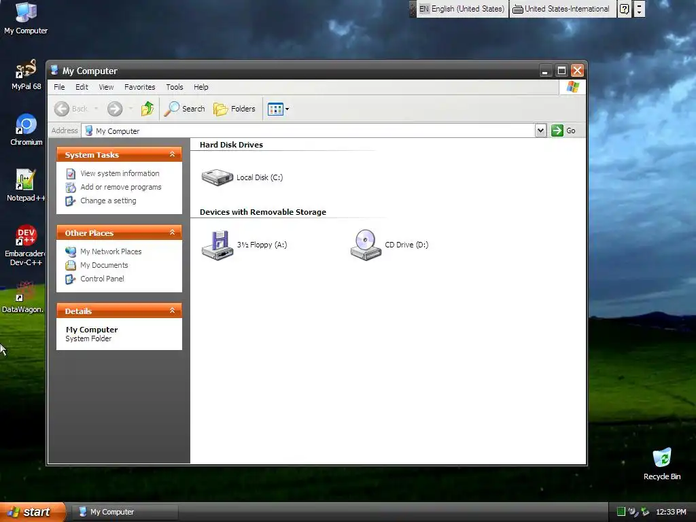The height and width of the screenshot is (522, 696).
Task: Minimize the My Computer window
Action: (x=545, y=71)
